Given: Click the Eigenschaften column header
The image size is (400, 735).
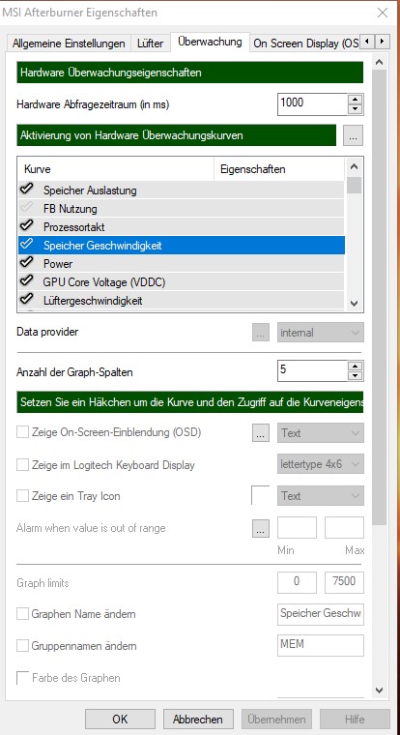Looking at the screenshot, I should (x=279, y=168).
